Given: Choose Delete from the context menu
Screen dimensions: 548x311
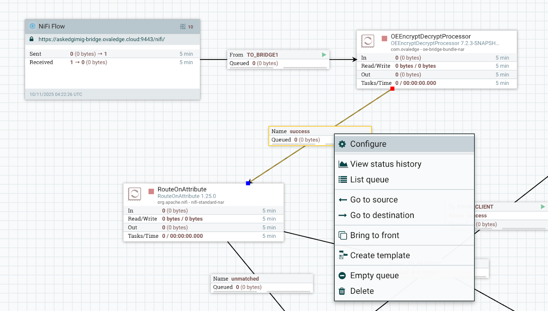Looking at the screenshot, I should (362, 291).
